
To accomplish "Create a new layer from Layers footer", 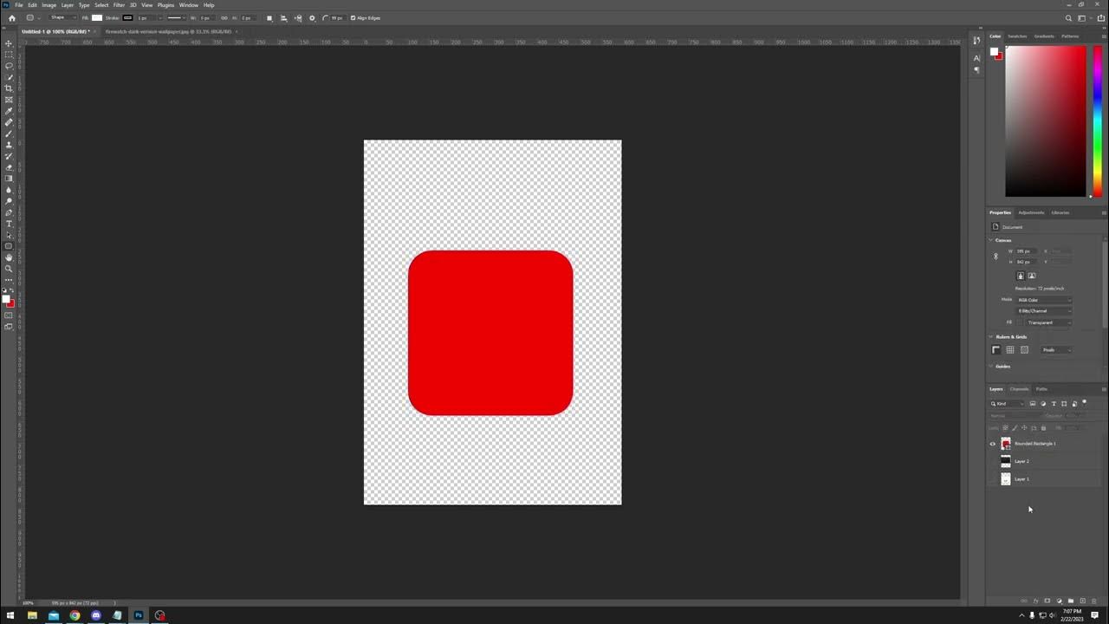I will click(1082, 601).
